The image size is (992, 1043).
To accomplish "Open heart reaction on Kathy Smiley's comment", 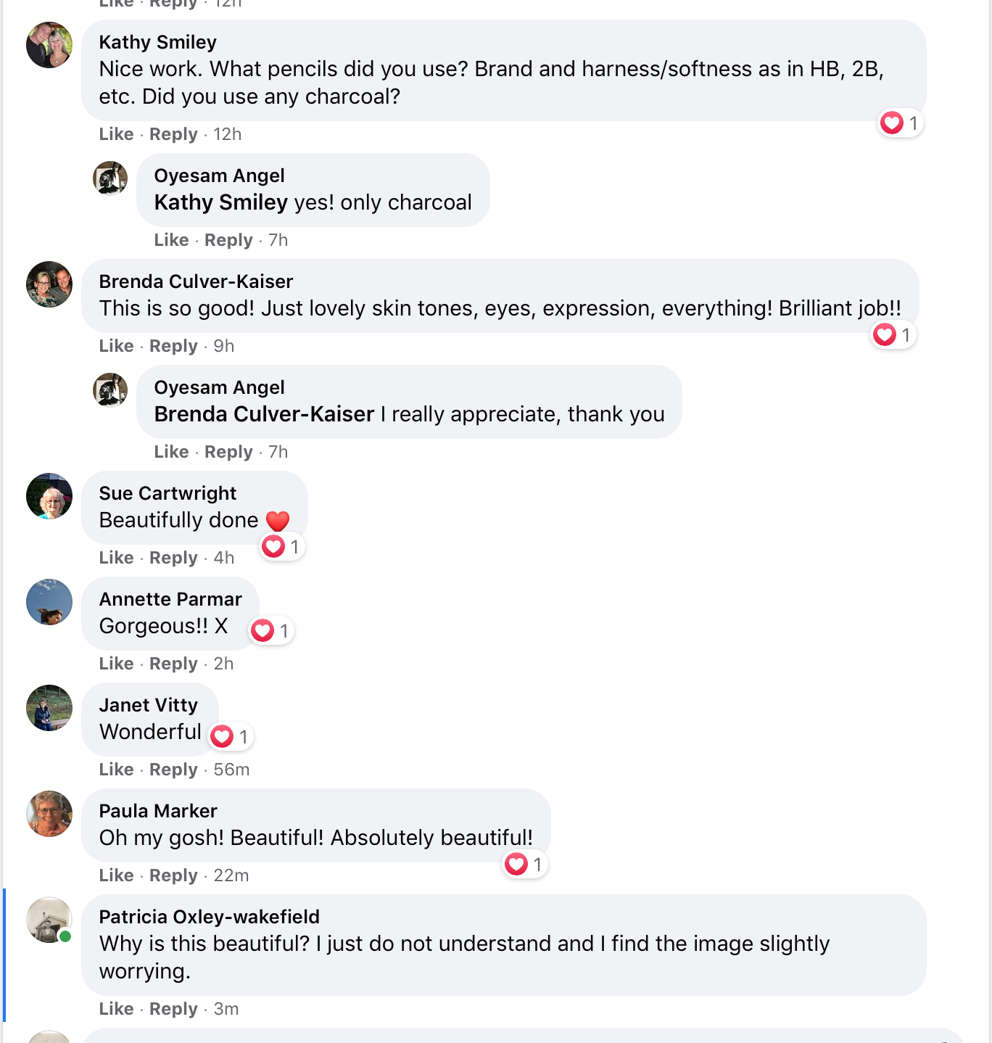I will [x=899, y=123].
